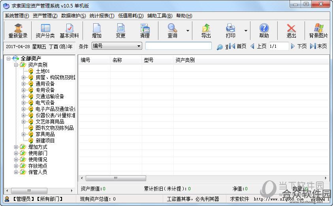This screenshot has width=333, height=206.
Task: Expand the 家具用品 node
Action: coord(23,134)
